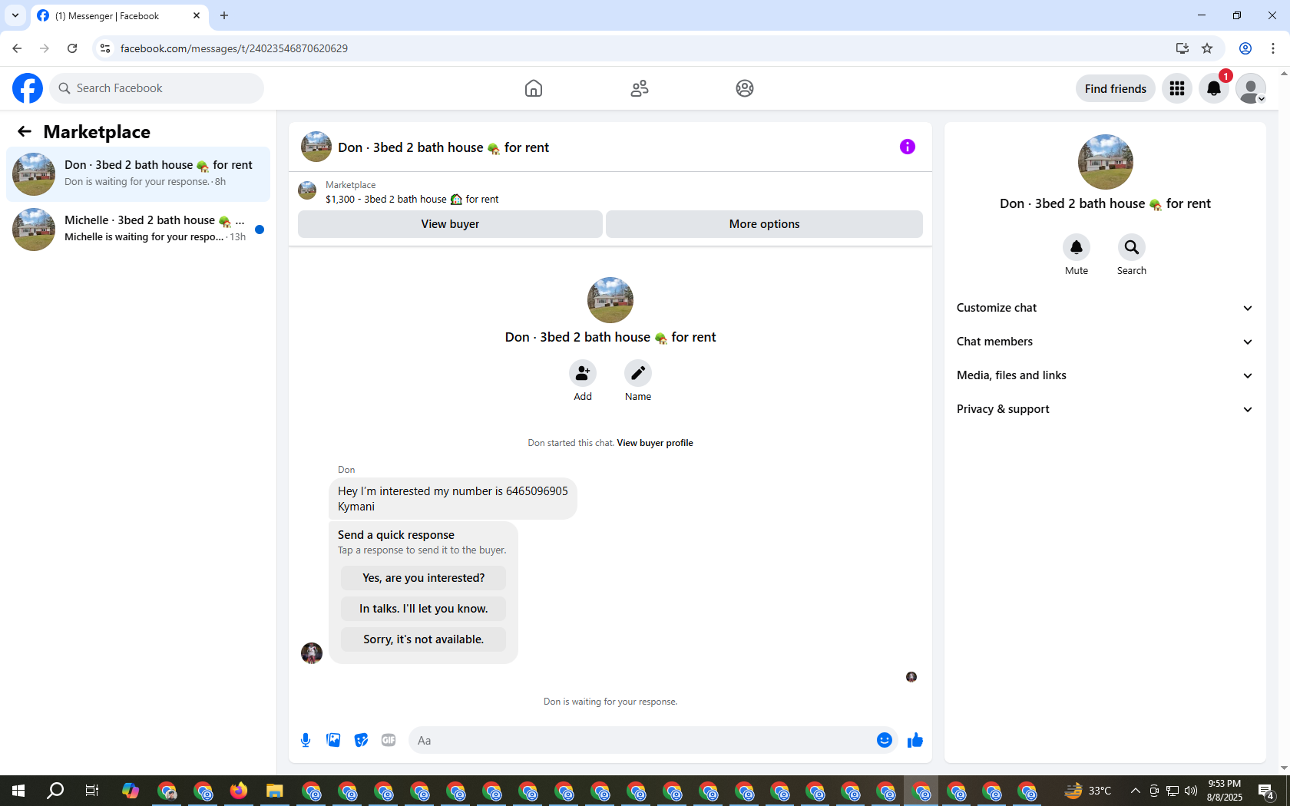
Task: Expand Chat members section
Action: point(1105,342)
